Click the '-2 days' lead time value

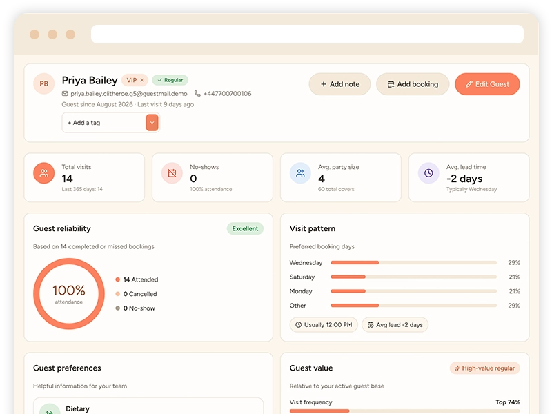(464, 179)
